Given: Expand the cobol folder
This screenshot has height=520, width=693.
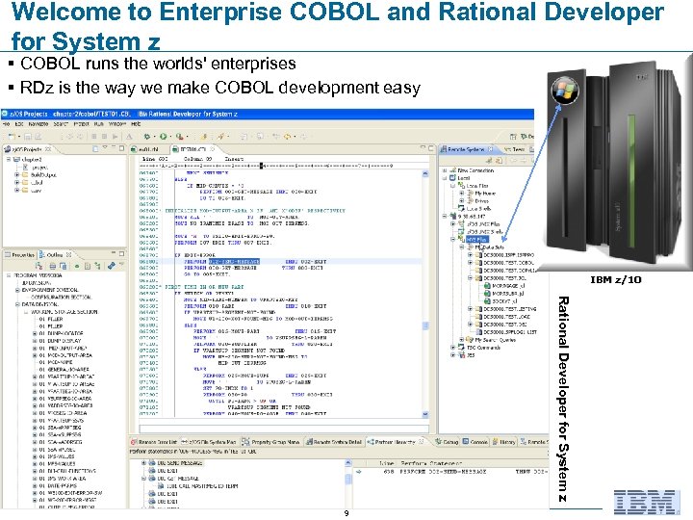Looking at the screenshot, I should click(x=16, y=182).
